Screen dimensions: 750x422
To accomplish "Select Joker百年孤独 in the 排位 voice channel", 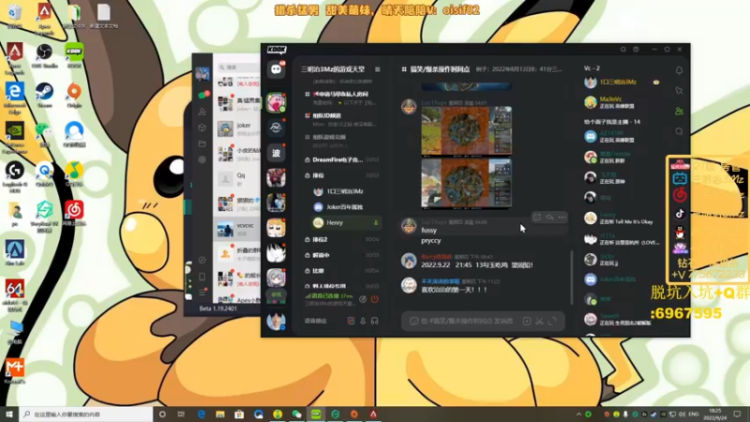I will (346, 206).
